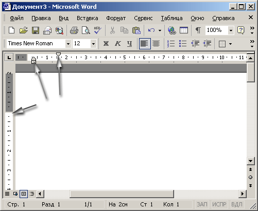The height and width of the screenshot is (211, 258).
Task: Apply numbered list formatting
Action: pyautogui.click(x=171, y=44)
